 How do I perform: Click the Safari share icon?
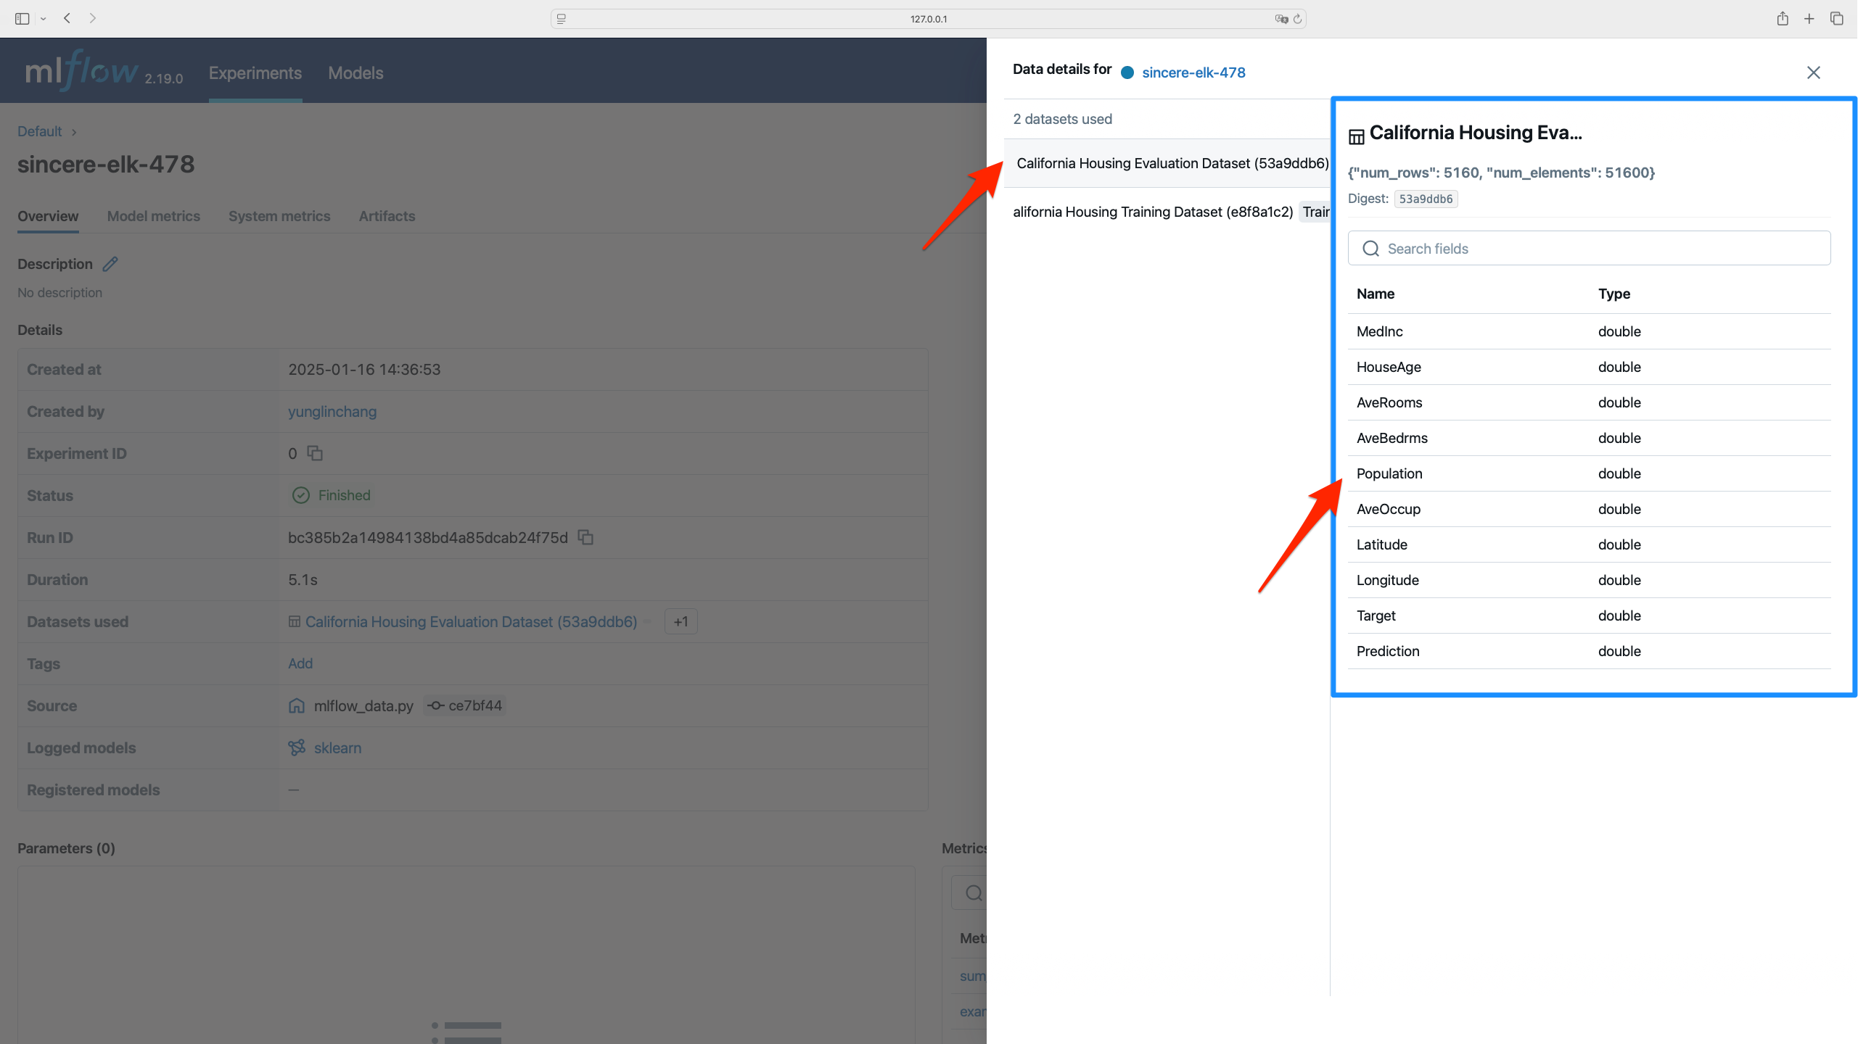click(1783, 19)
